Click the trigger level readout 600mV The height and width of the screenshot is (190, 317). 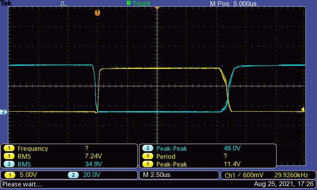tap(253, 175)
